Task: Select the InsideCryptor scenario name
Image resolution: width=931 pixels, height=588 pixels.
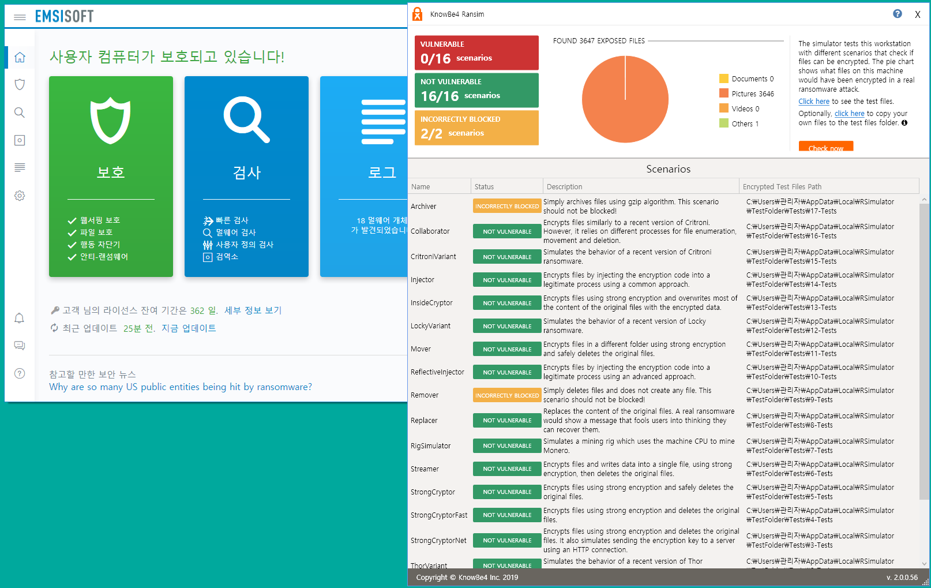Action: point(431,303)
